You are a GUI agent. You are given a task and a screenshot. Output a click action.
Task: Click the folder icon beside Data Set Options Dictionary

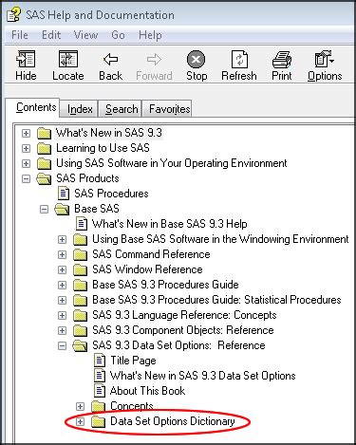click(x=98, y=421)
